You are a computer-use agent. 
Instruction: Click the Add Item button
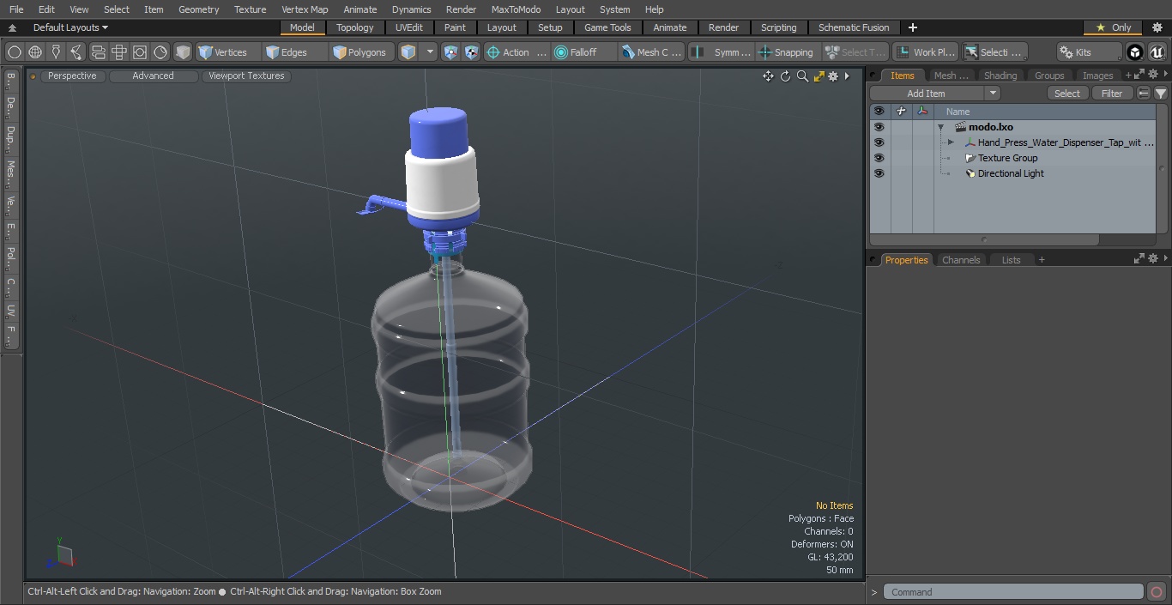coord(927,94)
